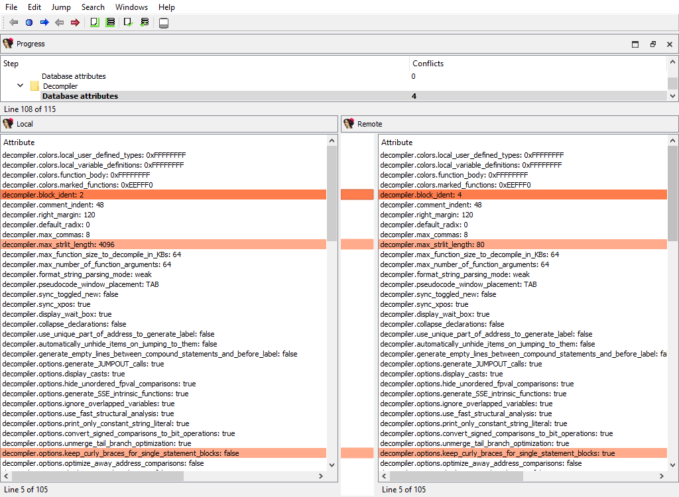679x497 pixels.
Task: Click the orange block_ident conflict marker in center
Action: coord(357,195)
